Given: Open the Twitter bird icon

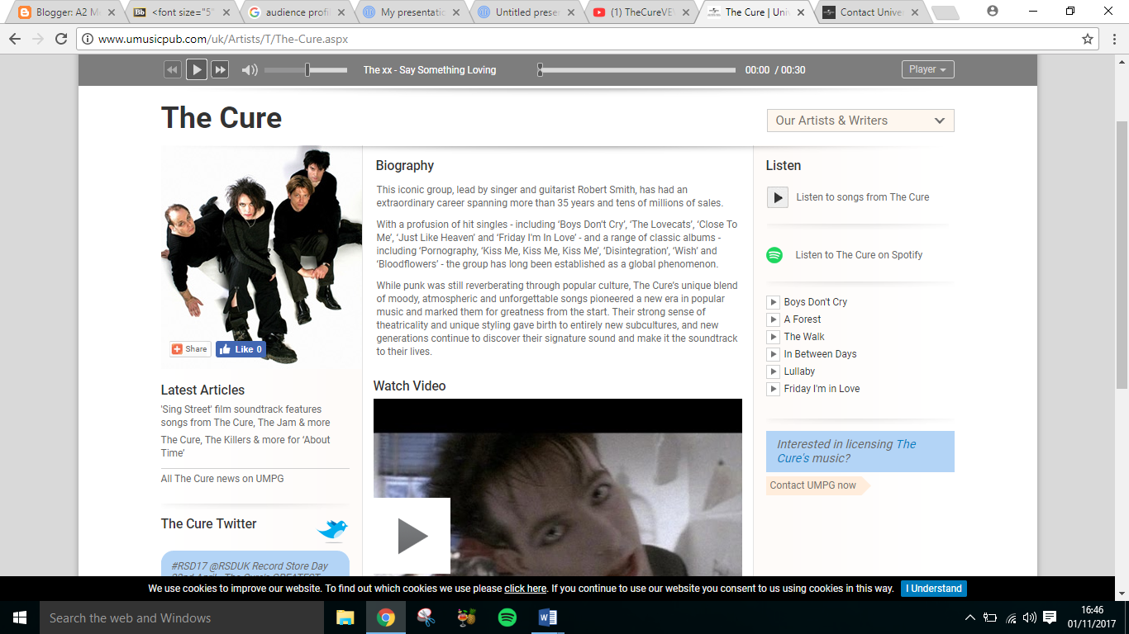Looking at the screenshot, I should tap(332, 528).
